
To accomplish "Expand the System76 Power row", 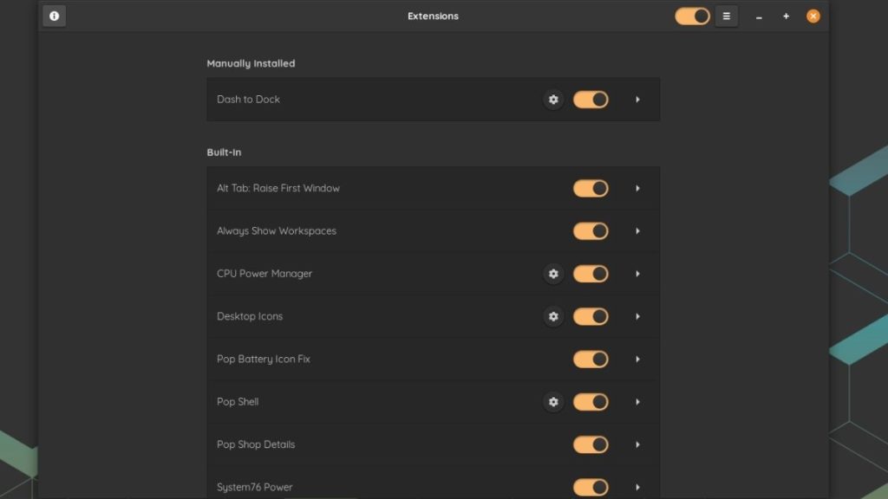I will point(637,487).
